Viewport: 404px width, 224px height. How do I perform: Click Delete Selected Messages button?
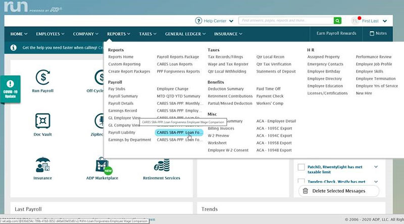click(x=338, y=191)
